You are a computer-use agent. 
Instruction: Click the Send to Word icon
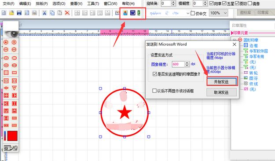132,13
